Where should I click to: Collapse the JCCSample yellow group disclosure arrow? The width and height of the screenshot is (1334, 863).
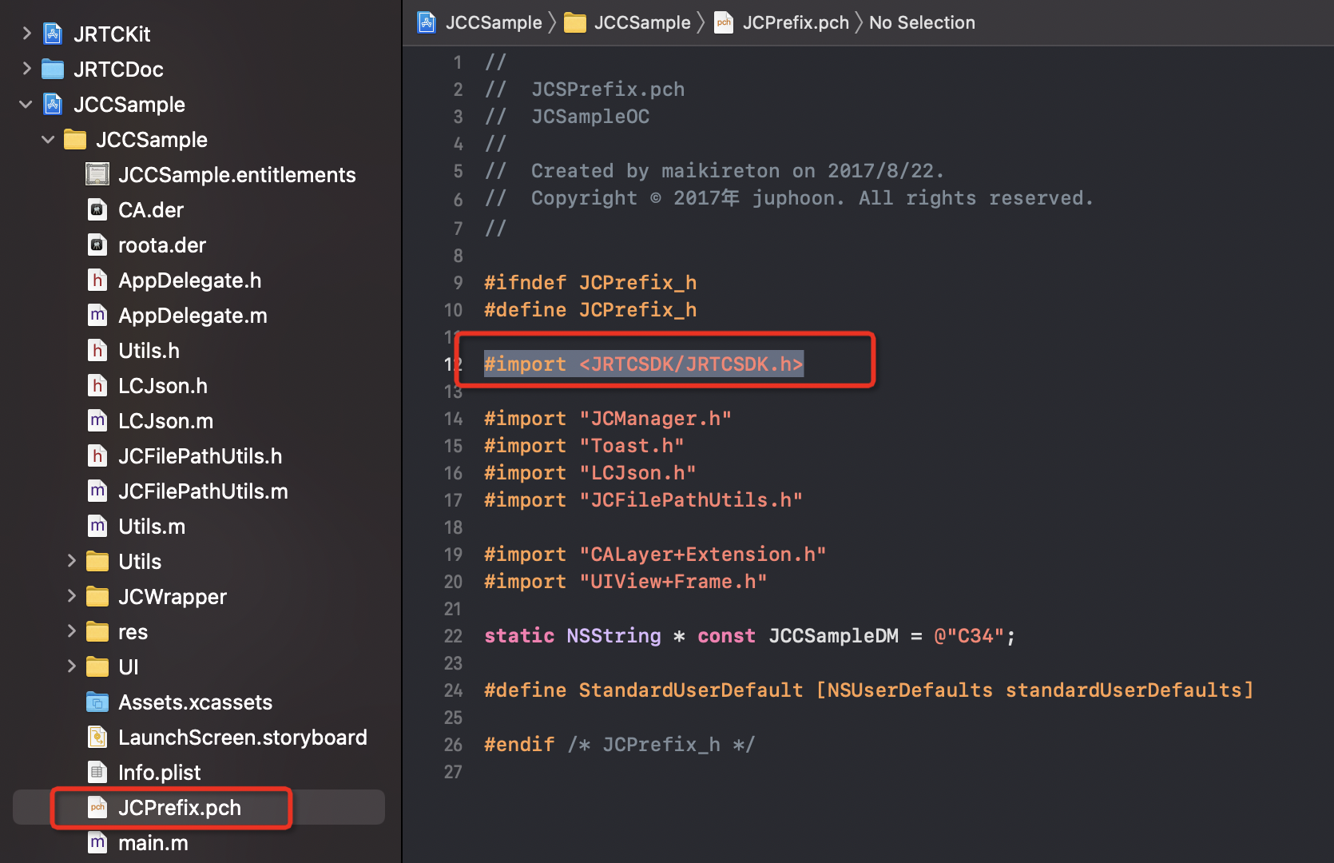(x=48, y=139)
